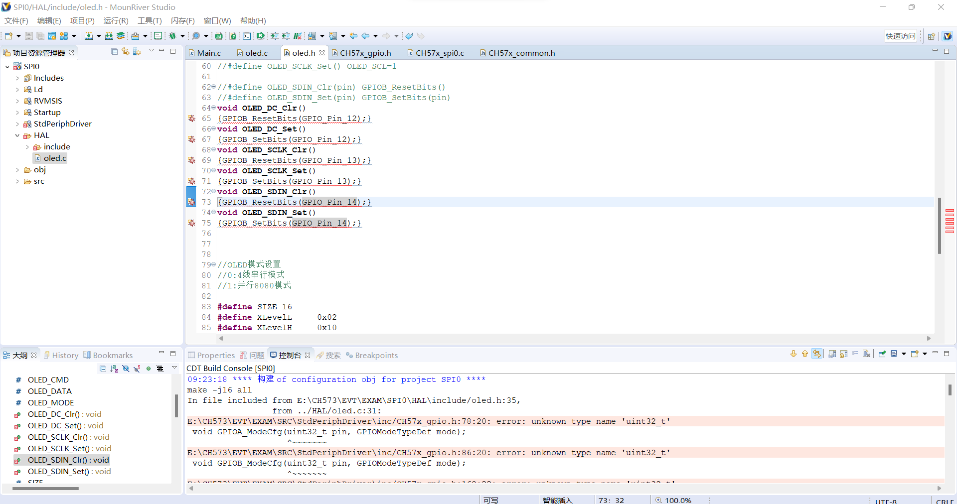957x504 pixels.
Task: Click the Debug bug toolbar icon
Action: click(x=173, y=36)
